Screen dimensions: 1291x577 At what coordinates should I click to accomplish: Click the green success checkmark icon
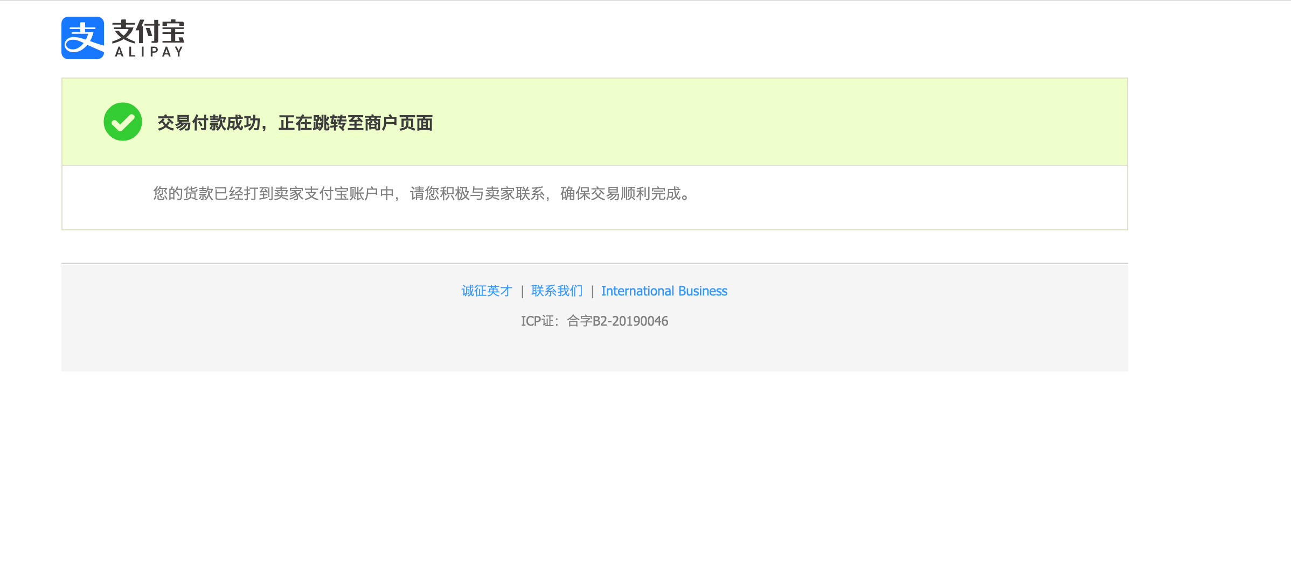123,122
